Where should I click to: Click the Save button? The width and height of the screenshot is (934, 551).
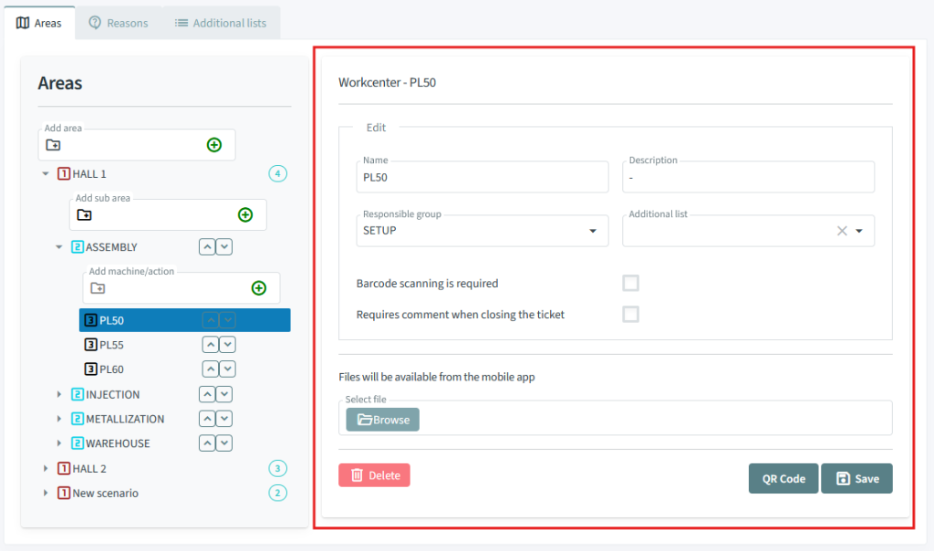[856, 479]
